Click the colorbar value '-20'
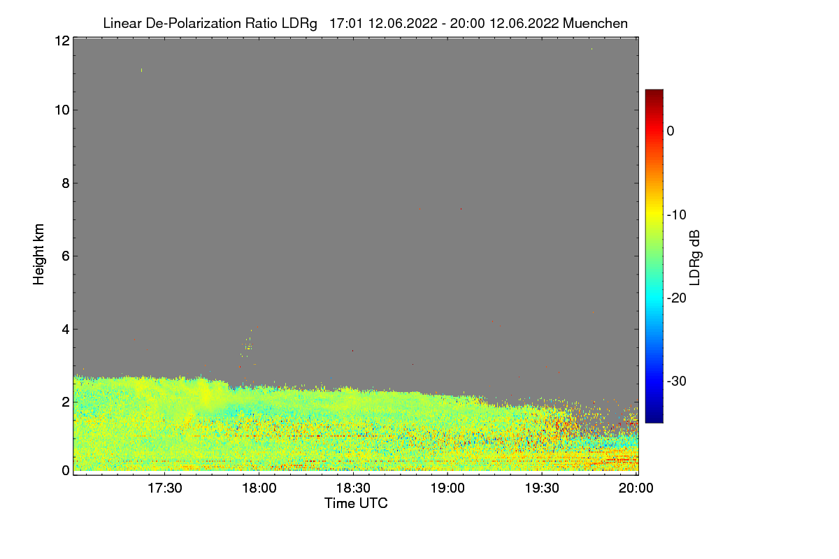The image size is (839, 559). point(678,298)
